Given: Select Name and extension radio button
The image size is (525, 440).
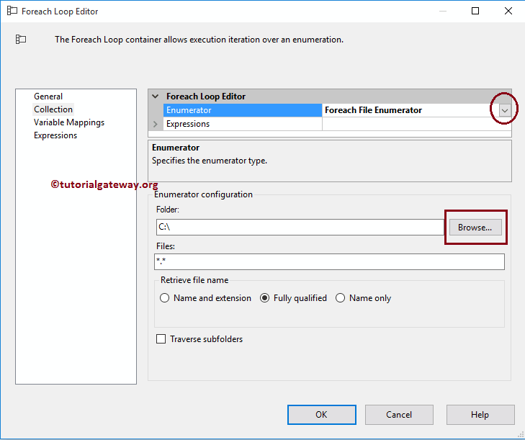Looking at the screenshot, I should [164, 298].
